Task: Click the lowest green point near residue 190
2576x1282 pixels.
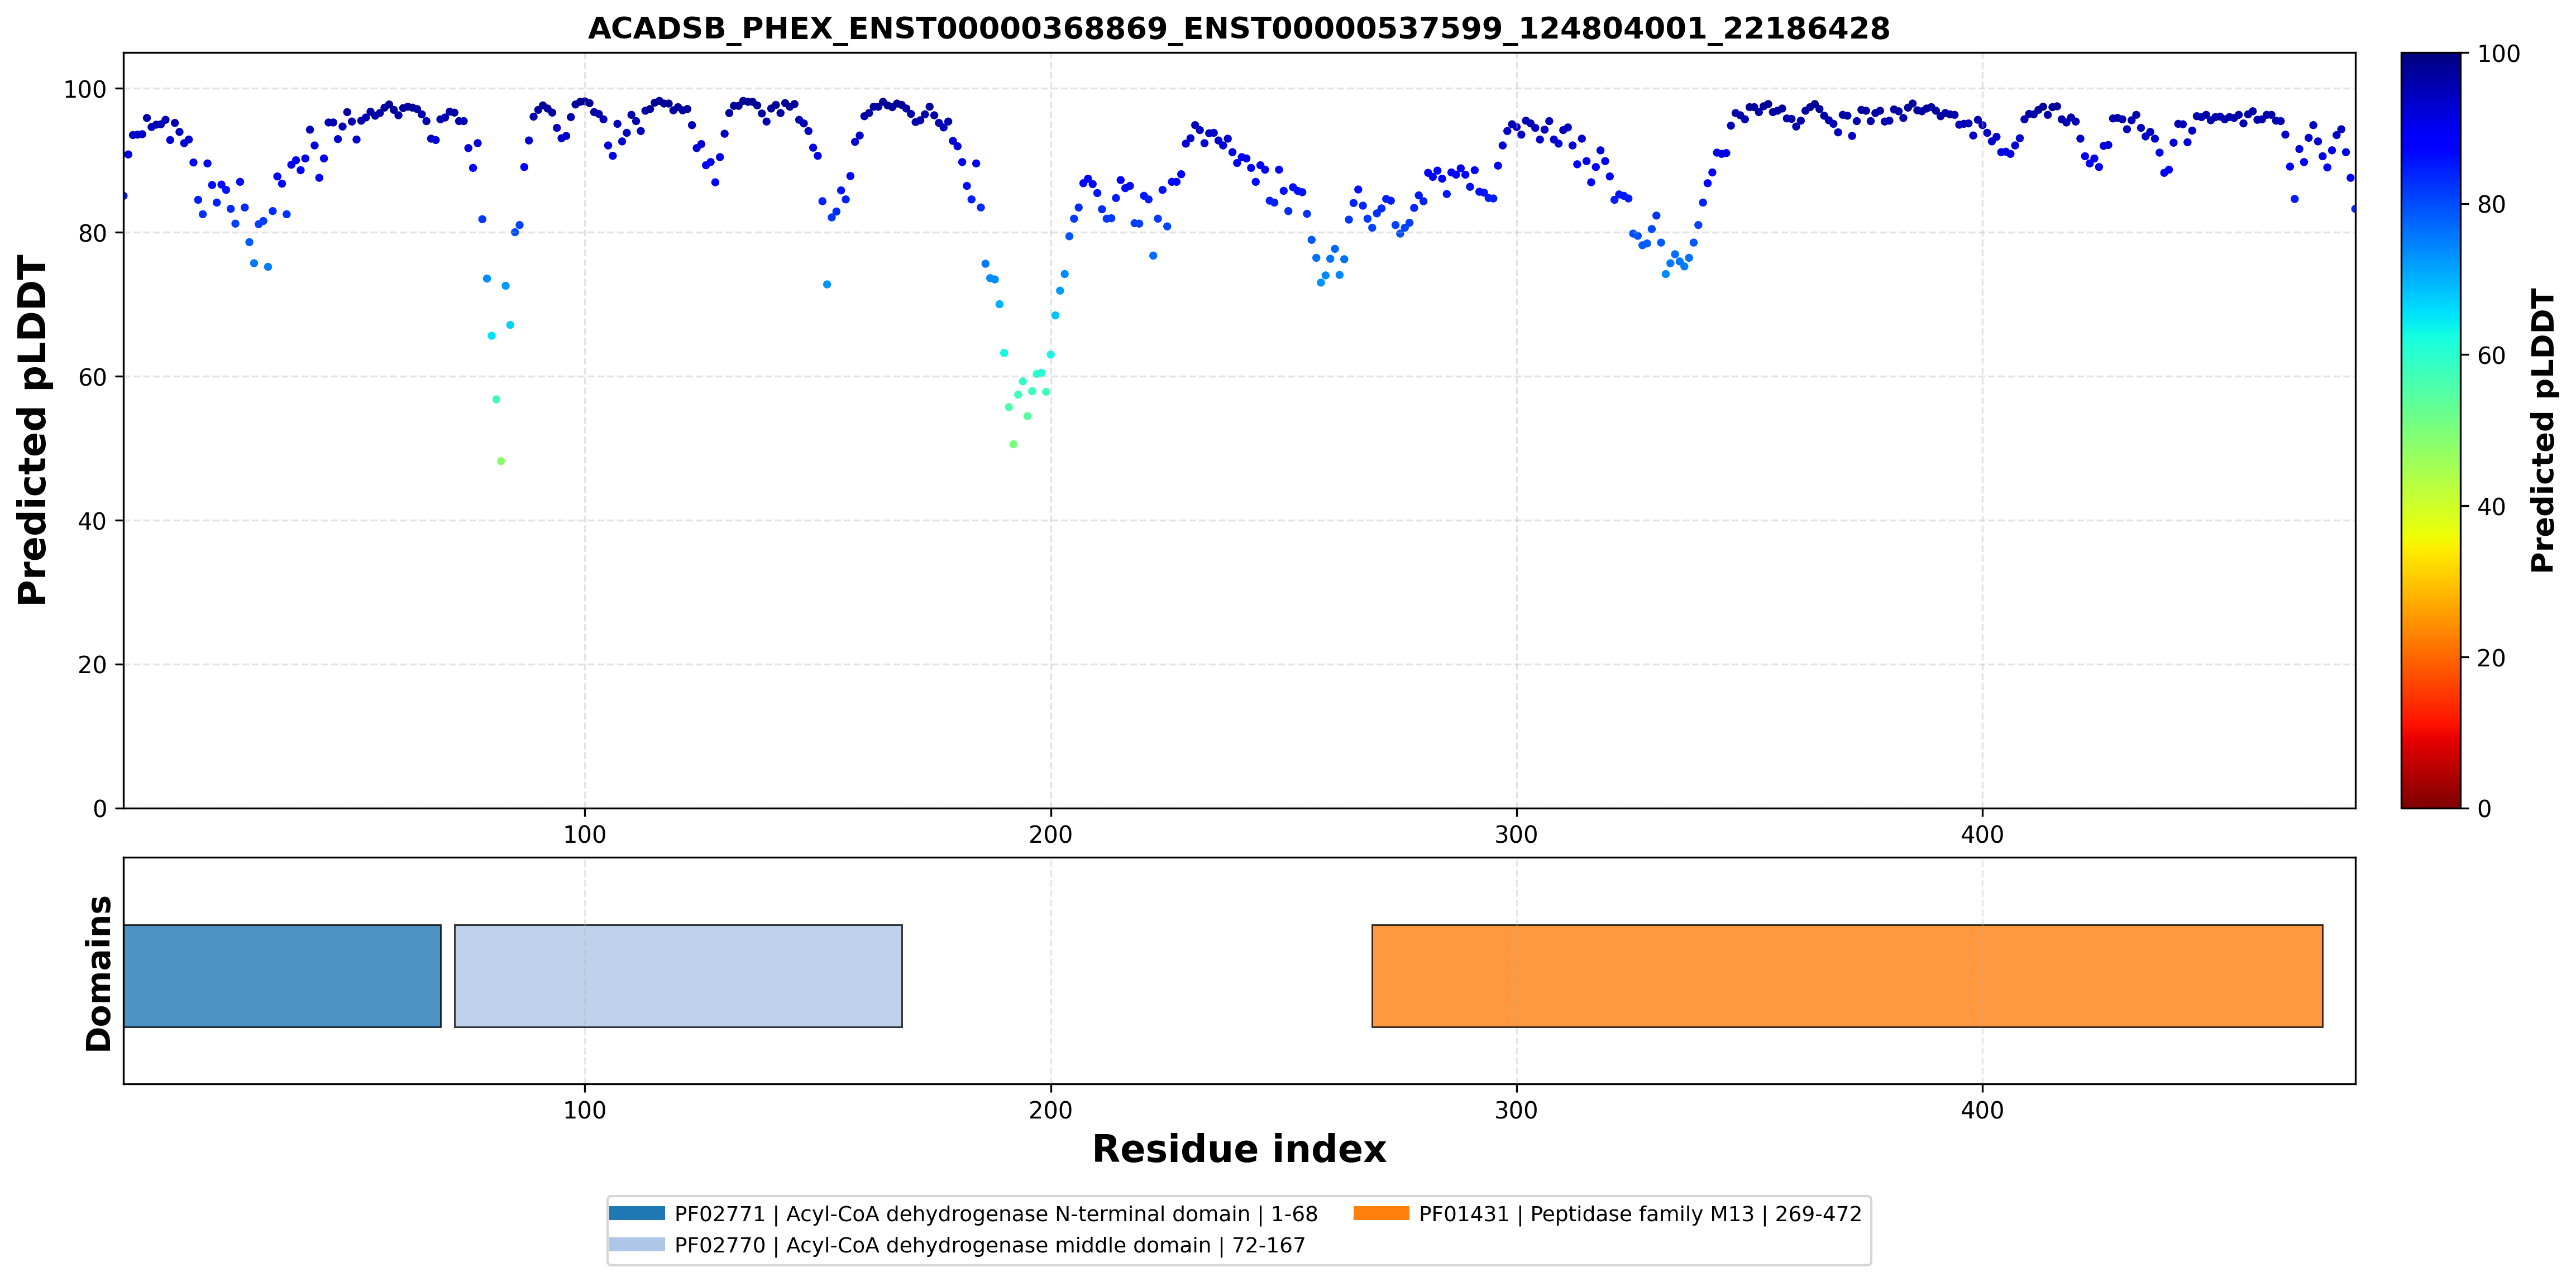Action: [x=1013, y=445]
